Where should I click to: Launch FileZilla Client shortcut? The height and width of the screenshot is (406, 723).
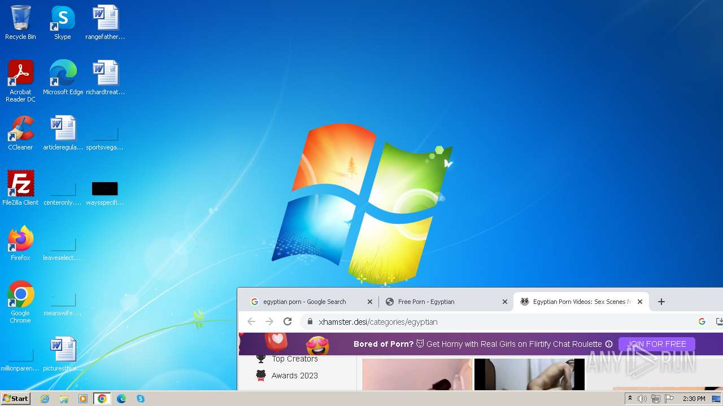(x=20, y=188)
